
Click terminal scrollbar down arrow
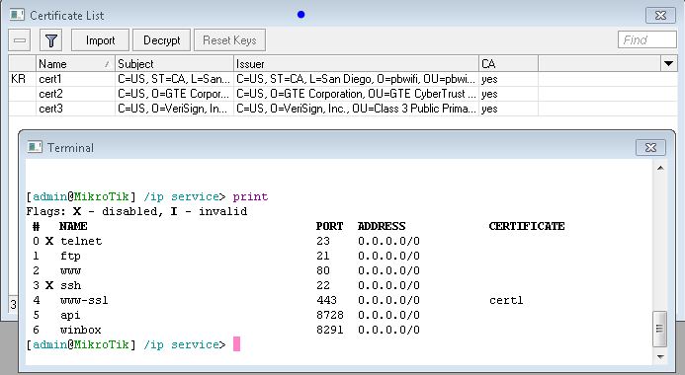click(660, 356)
